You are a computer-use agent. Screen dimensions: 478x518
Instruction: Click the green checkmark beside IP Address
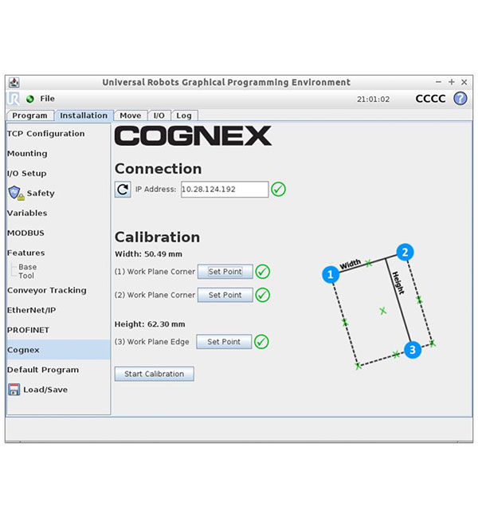click(278, 190)
